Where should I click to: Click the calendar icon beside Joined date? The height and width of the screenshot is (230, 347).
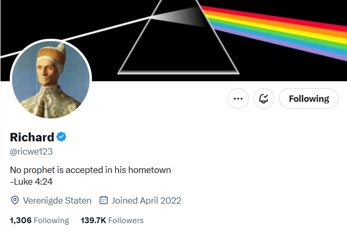(x=104, y=200)
